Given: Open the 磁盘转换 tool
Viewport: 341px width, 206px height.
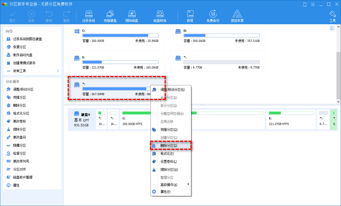Looking at the screenshot, I should pos(160,16).
